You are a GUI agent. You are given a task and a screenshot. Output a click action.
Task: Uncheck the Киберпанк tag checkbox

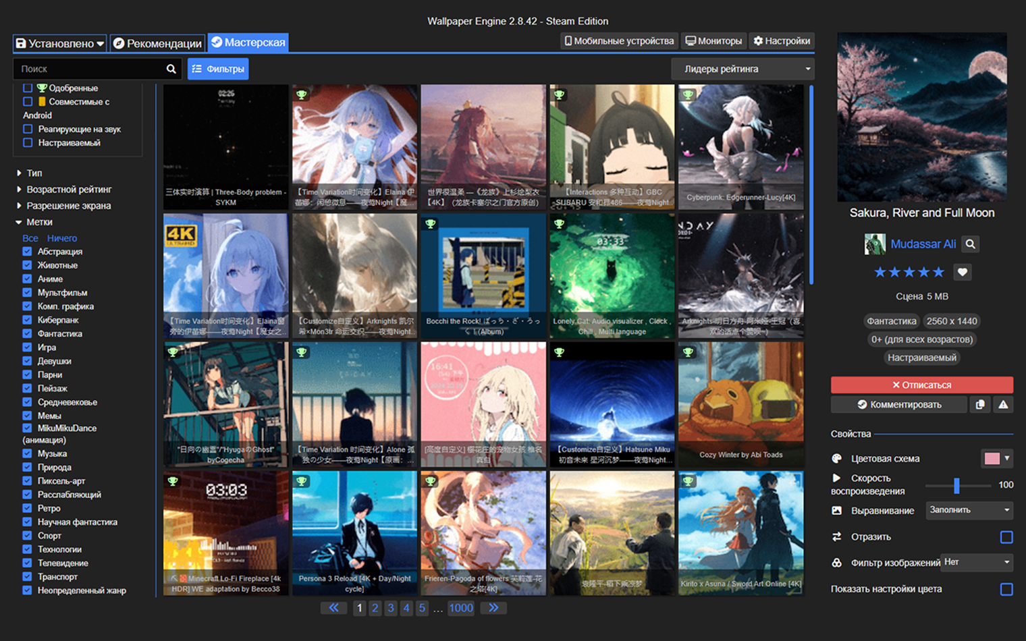27,320
